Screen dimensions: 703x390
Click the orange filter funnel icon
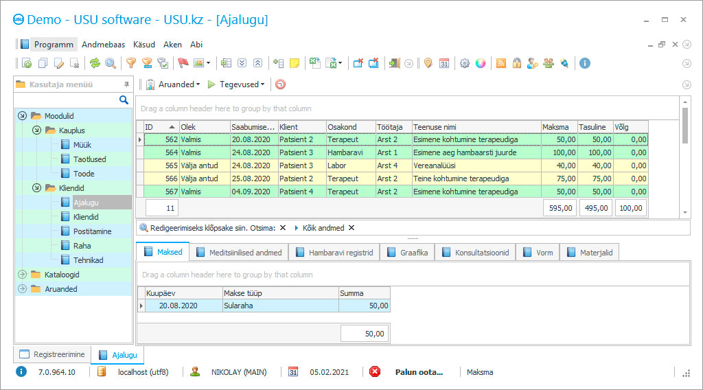tap(130, 63)
